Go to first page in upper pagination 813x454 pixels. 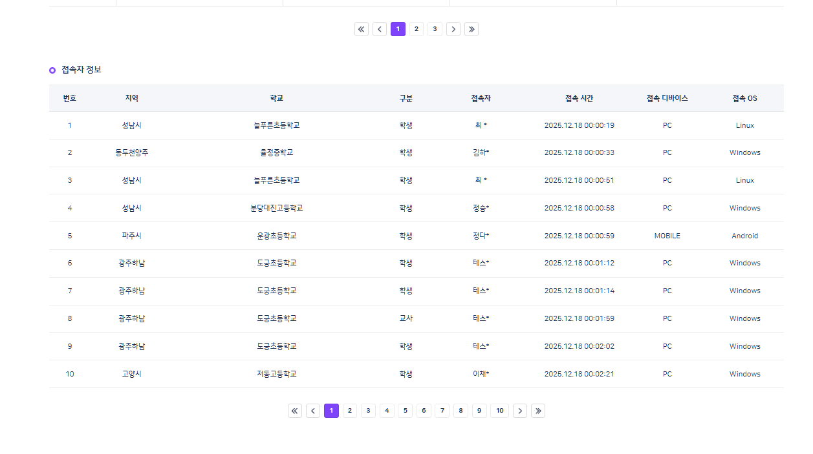[x=362, y=29]
